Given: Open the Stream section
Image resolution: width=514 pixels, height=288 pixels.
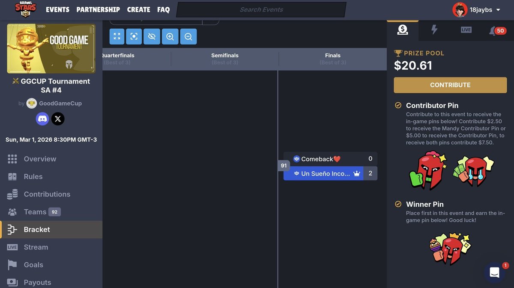Looking at the screenshot, I should point(51,247).
